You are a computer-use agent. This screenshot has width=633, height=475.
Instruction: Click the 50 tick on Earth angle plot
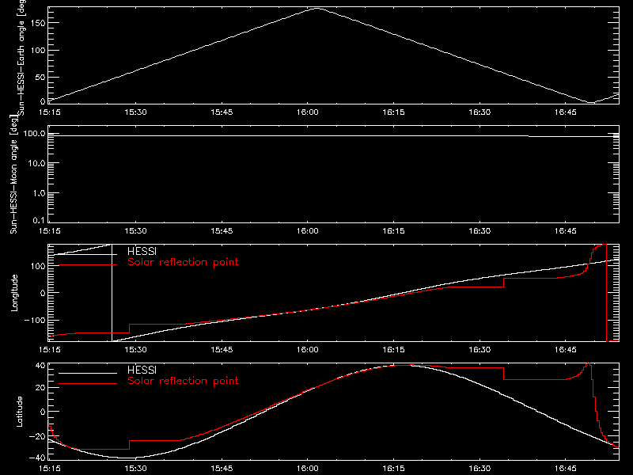(40, 77)
